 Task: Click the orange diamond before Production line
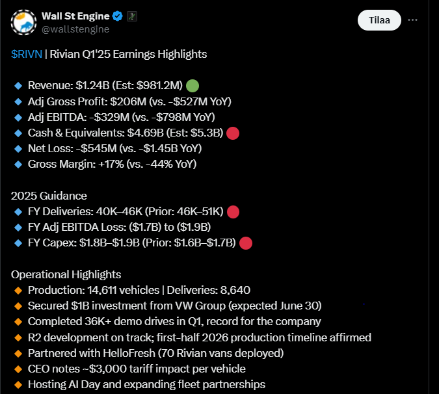(x=18, y=290)
